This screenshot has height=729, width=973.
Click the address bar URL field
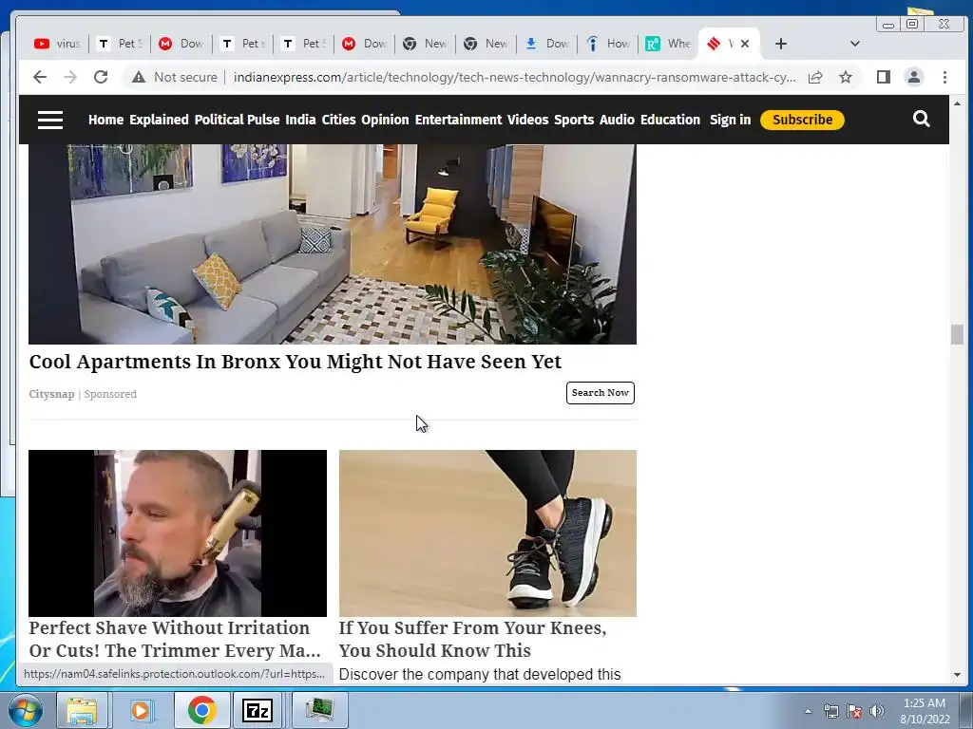[514, 77]
